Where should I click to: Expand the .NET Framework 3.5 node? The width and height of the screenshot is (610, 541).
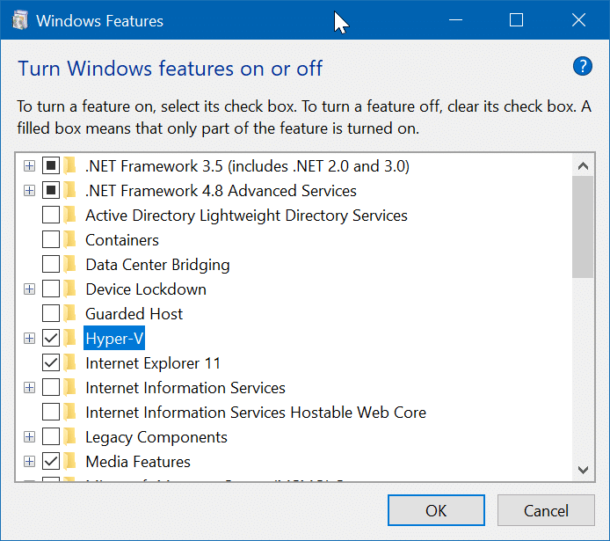click(x=29, y=166)
